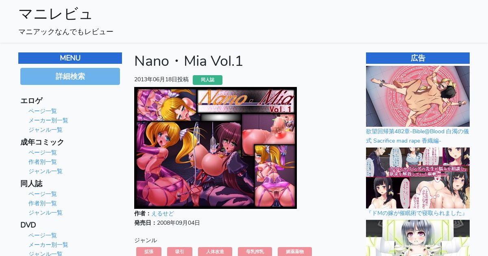Open ページ一覧 under 成年コミック

[x=43, y=152]
